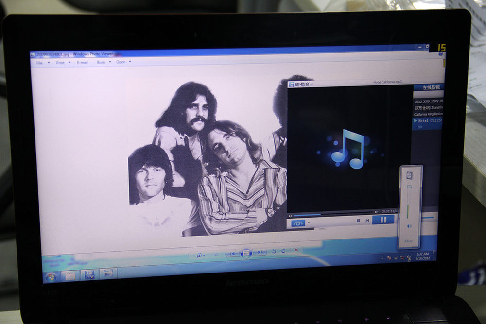Image resolution: width=486 pixels, height=324 pixels.
Task: Click rewind icon on player seek bar
Action: pyautogui.click(x=290, y=215)
